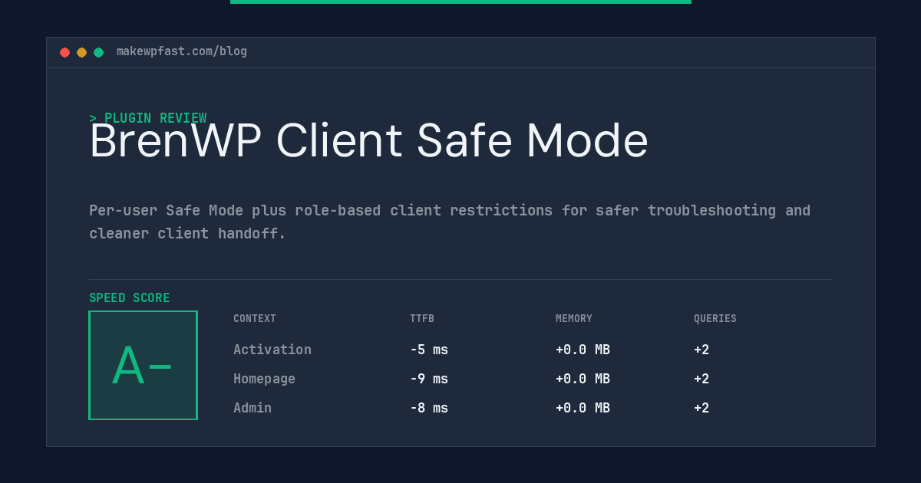Click Activation memory value +0.0 MB
This screenshot has width=921, height=483.
[583, 350]
